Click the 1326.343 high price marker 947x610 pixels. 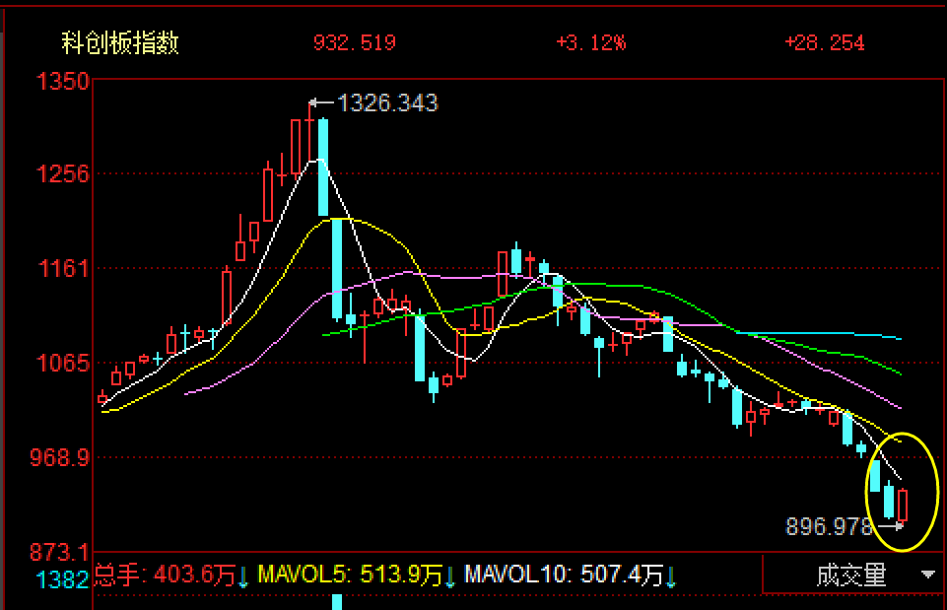(x=387, y=102)
